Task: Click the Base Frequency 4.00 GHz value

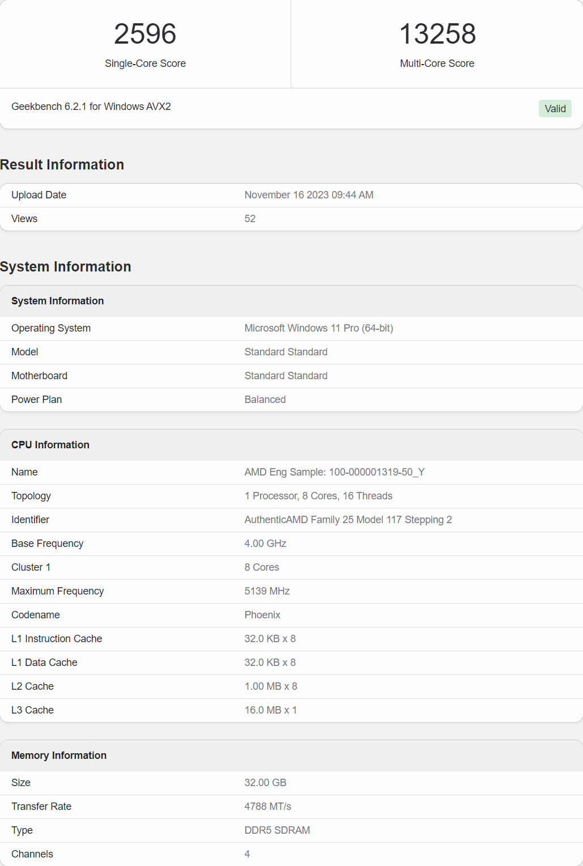Action: (265, 544)
